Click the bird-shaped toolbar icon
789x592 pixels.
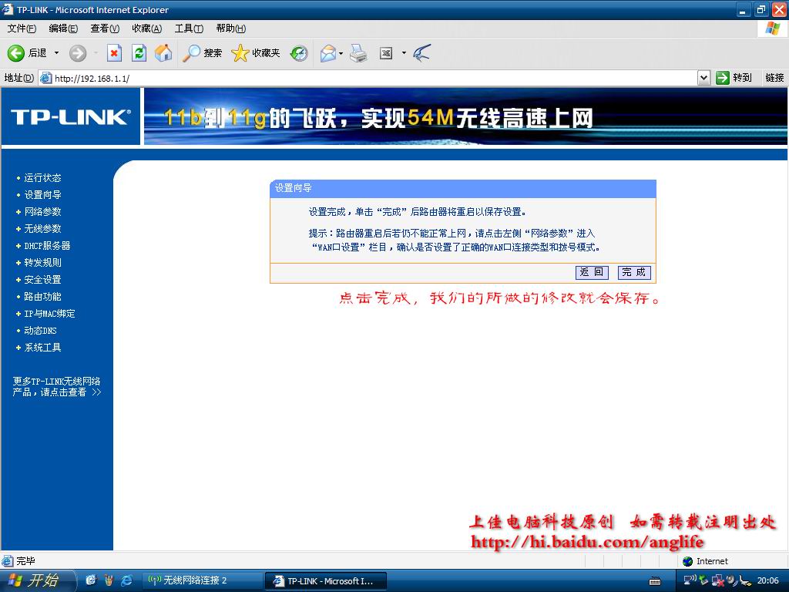(421, 53)
